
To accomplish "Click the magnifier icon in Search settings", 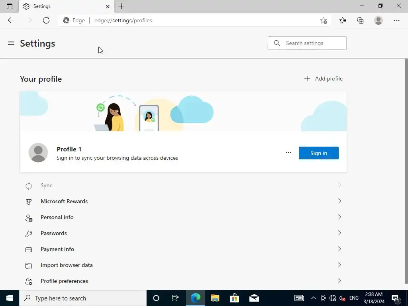I will pyautogui.click(x=277, y=43).
